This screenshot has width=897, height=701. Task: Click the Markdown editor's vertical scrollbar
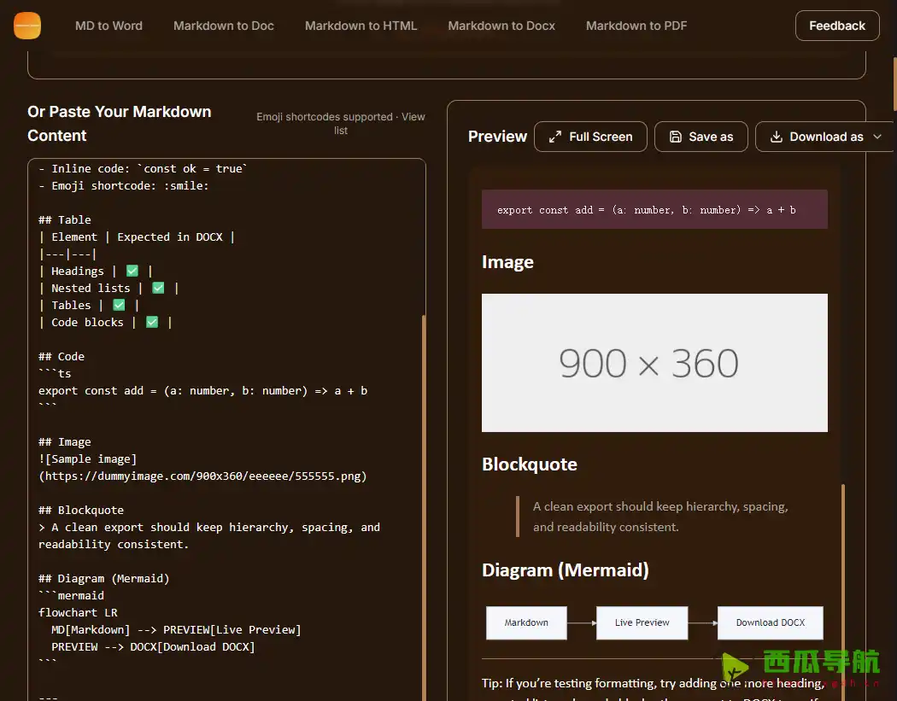tap(423, 504)
